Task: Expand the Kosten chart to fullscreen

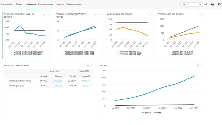Action: click(202, 65)
